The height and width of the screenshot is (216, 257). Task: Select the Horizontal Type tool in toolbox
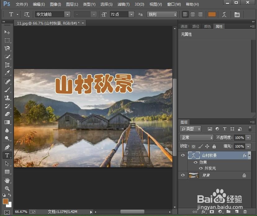tap(7, 155)
